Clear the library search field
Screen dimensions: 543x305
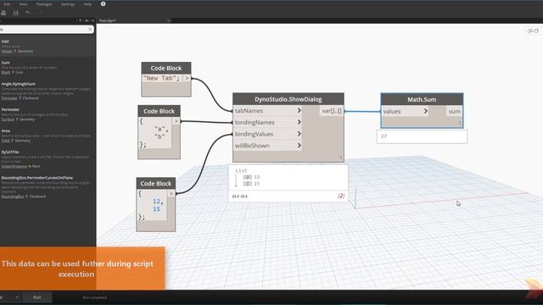pyautogui.click(x=90, y=30)
